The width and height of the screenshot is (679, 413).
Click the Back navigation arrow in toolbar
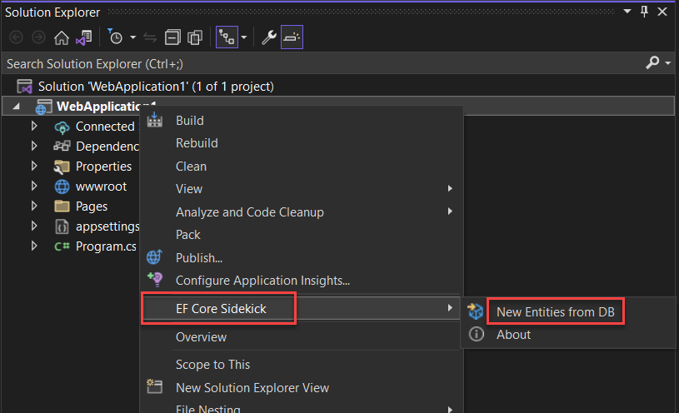(x=17, y=37)
